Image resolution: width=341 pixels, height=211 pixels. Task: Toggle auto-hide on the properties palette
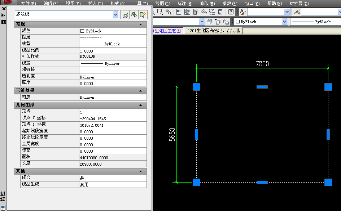(3, 15)
